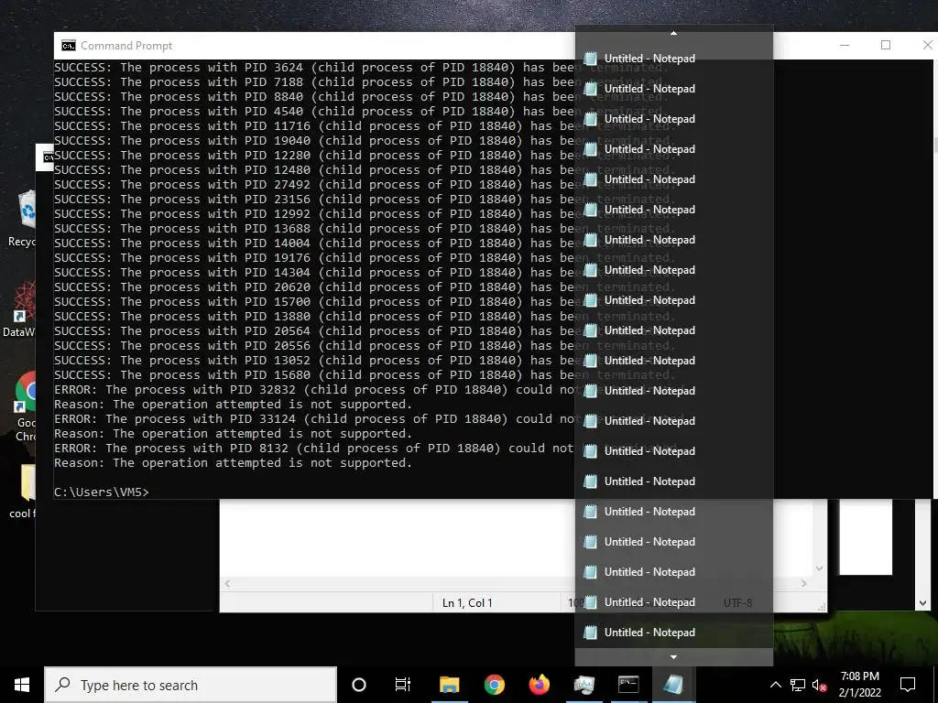Screen dimensions: 938x703
Task: Close the Command Prompt window
Action: [x=926, y=46]
